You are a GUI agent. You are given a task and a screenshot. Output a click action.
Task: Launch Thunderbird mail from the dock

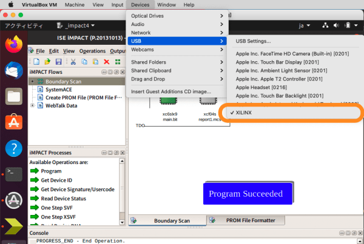14,70
